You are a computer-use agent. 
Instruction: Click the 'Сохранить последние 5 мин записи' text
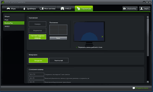click(x=57, y=75)
